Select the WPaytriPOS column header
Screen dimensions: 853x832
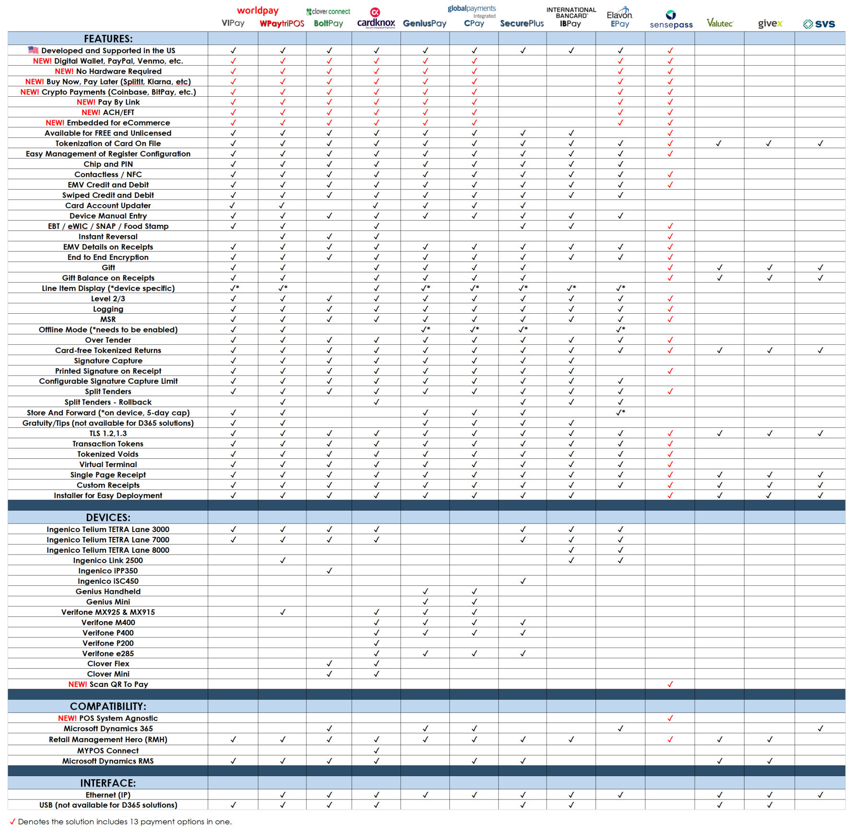[x=282, y=23]
